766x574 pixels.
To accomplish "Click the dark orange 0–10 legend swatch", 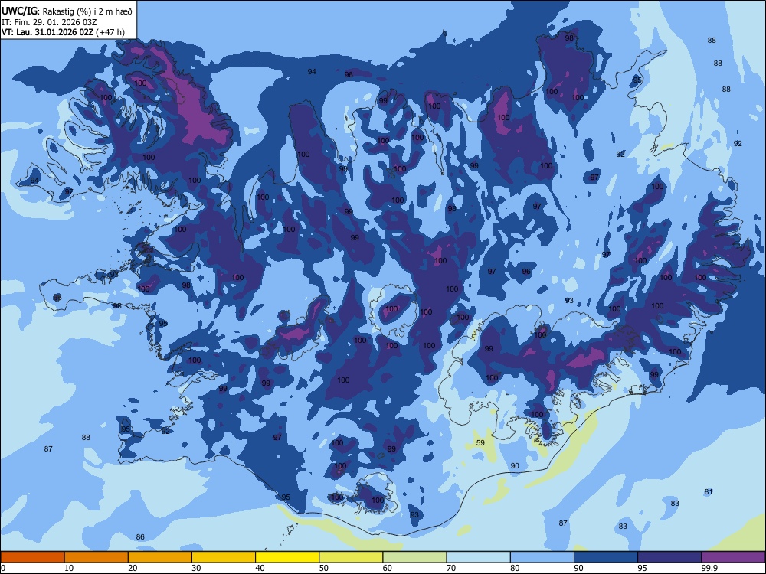I will [32, 557].
